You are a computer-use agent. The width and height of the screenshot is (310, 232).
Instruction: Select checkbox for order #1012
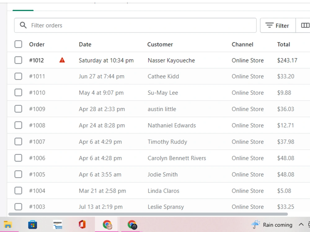coord(18,60)
